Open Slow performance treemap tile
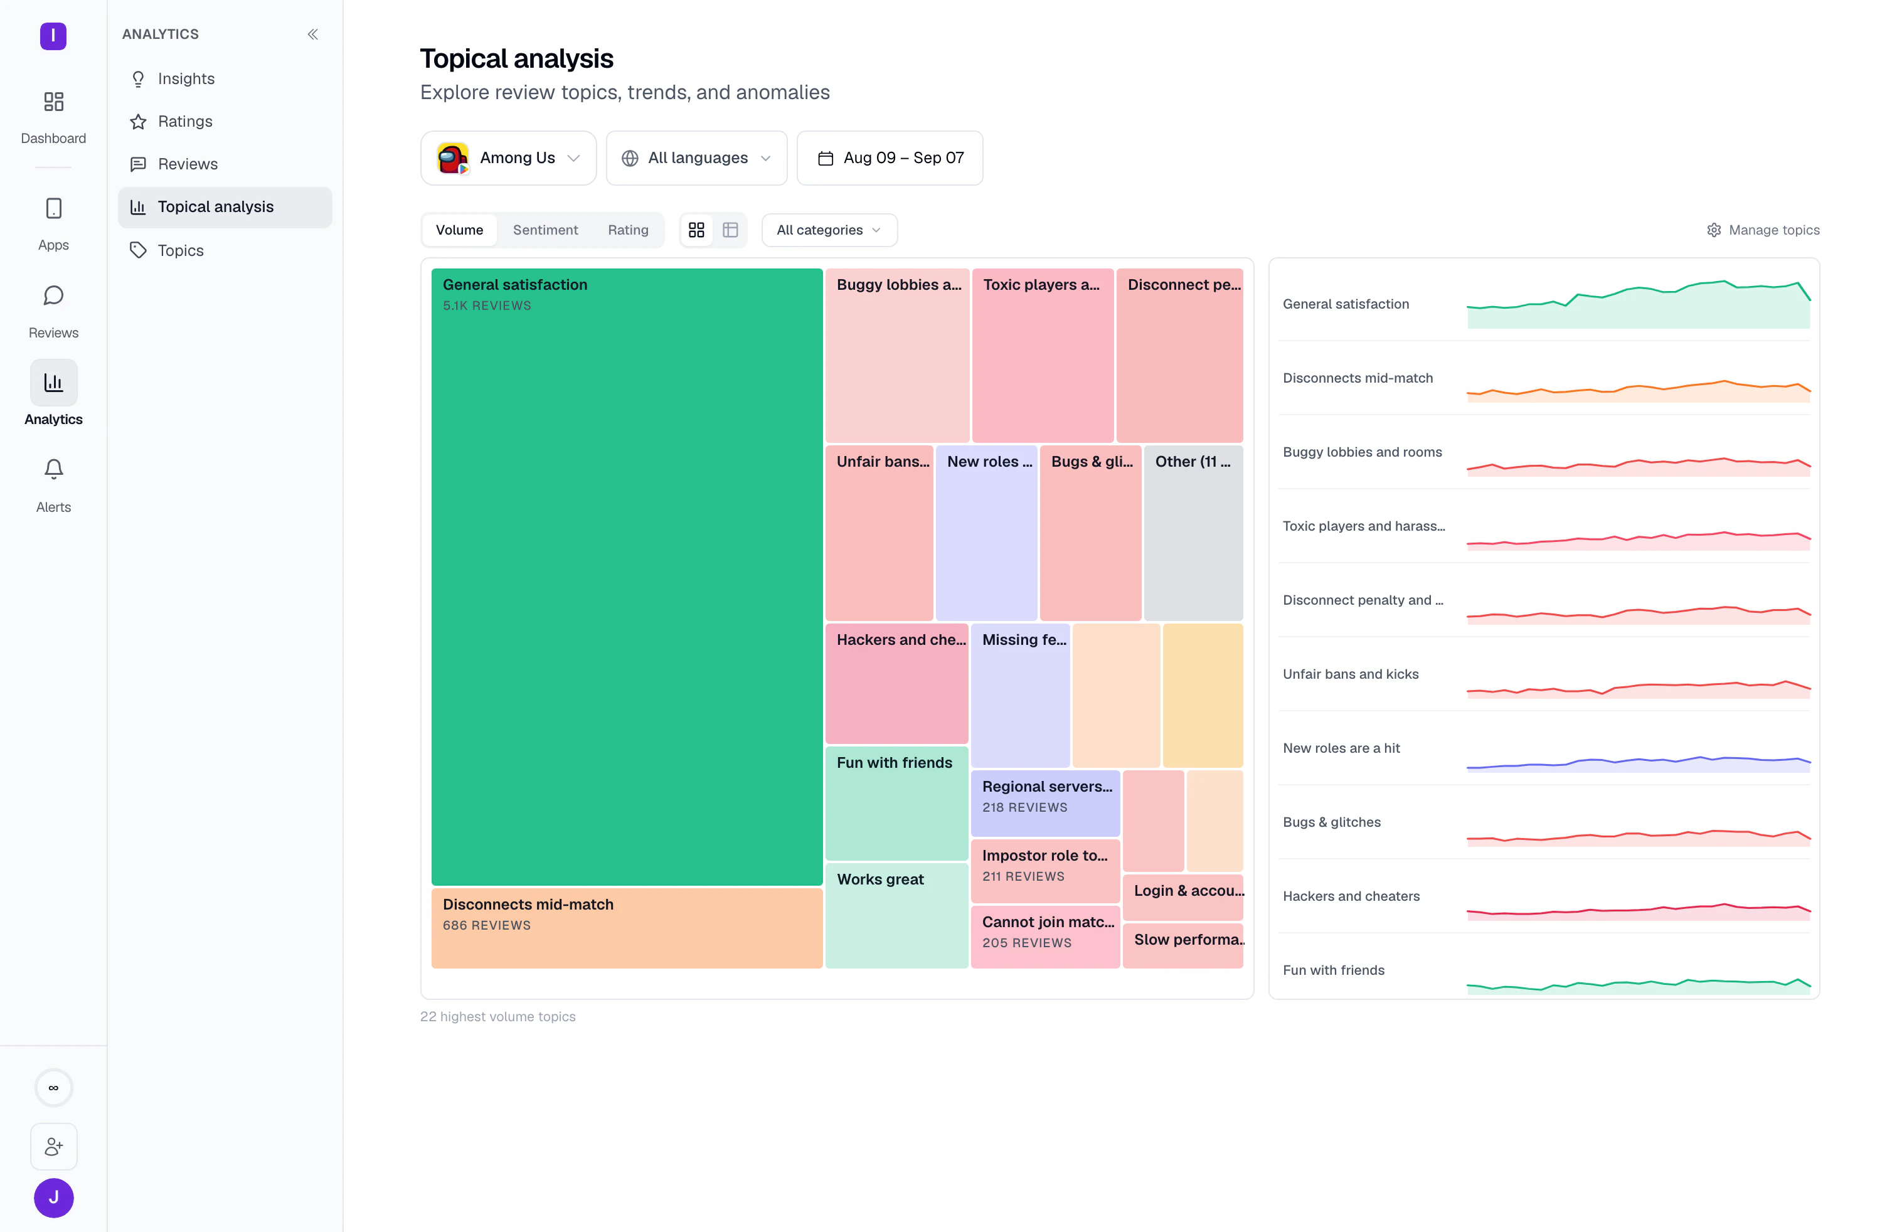Image resolution: width=1897 pixels, height=1232 pixels. click(1183, 946)
